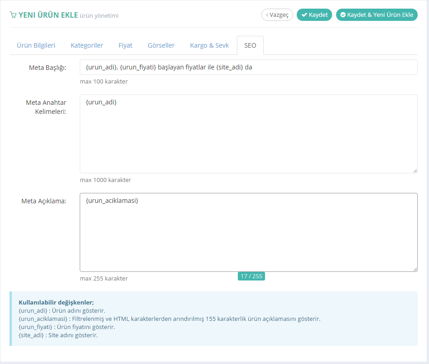Open the Kategoriler tab
Image resolution: width=429 pixels, height=364 pixels.
(87, 45)
